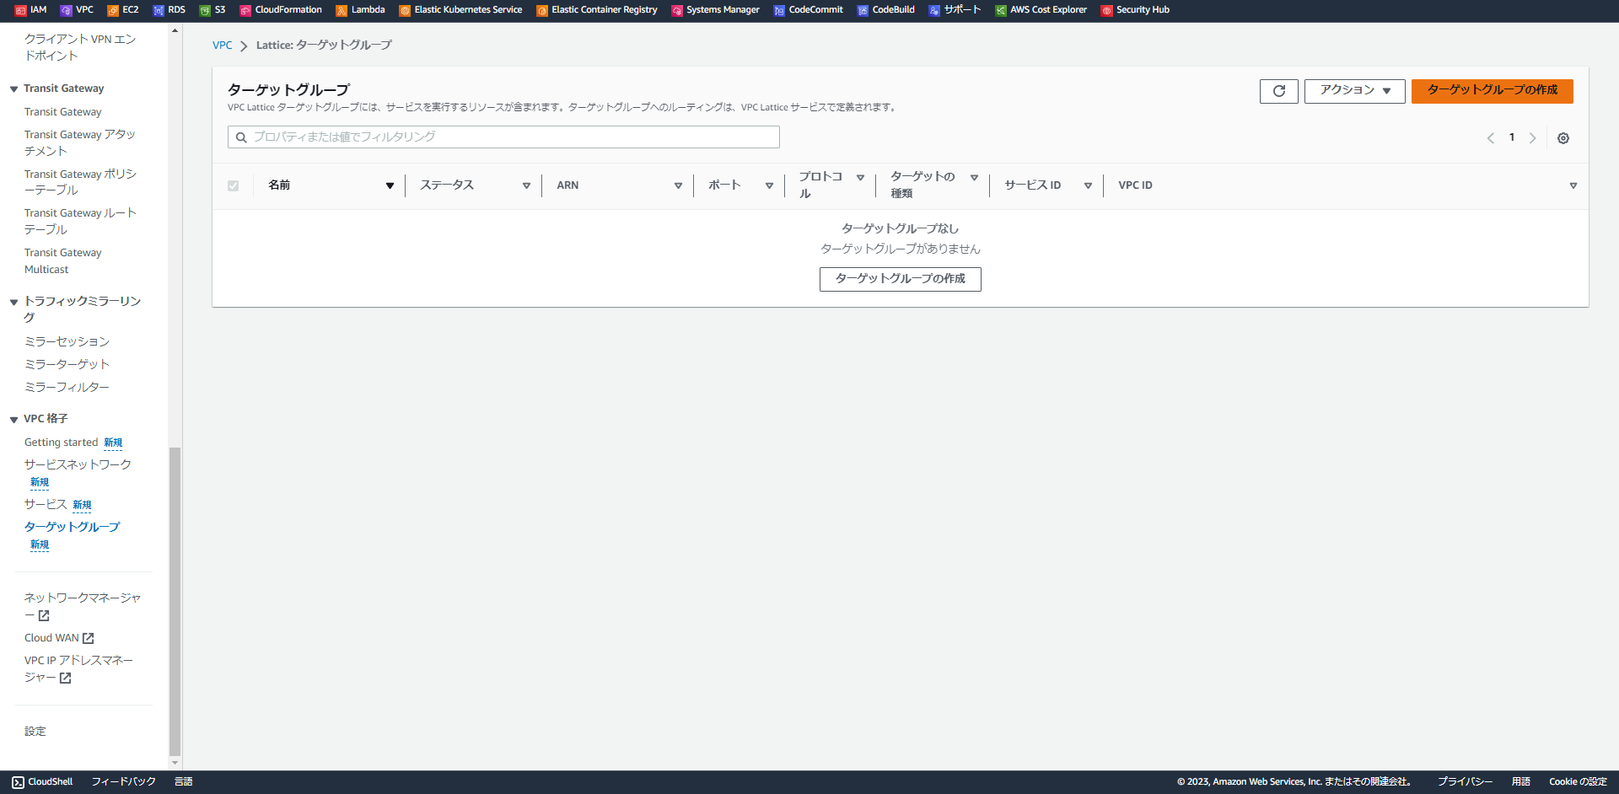Go to next page of results
1619x794 pixels.
coord(1532,138)
